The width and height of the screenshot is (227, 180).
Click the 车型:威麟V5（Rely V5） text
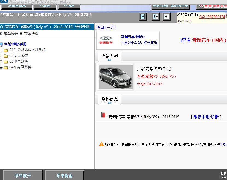(157, 76)
